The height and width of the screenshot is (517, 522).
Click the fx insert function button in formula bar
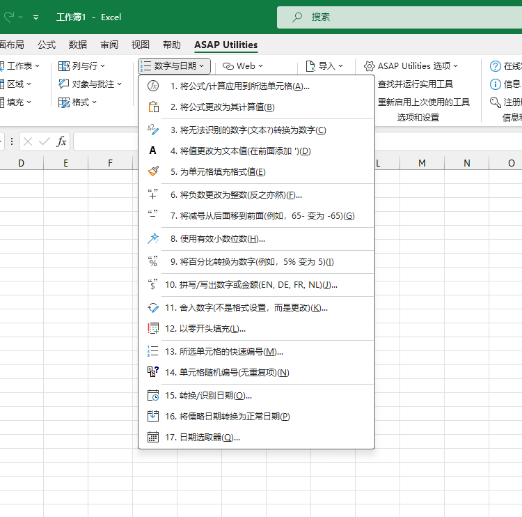[x=61, y=141]
